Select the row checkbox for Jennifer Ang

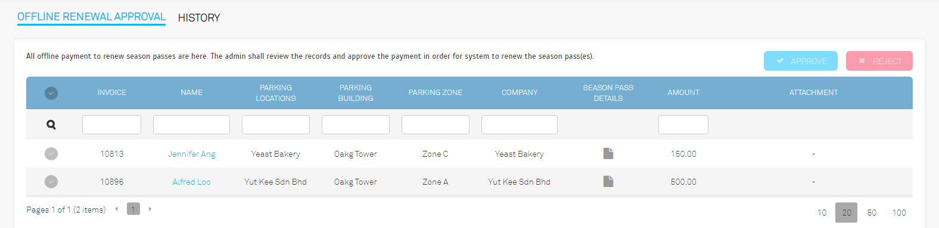[51, 154]
